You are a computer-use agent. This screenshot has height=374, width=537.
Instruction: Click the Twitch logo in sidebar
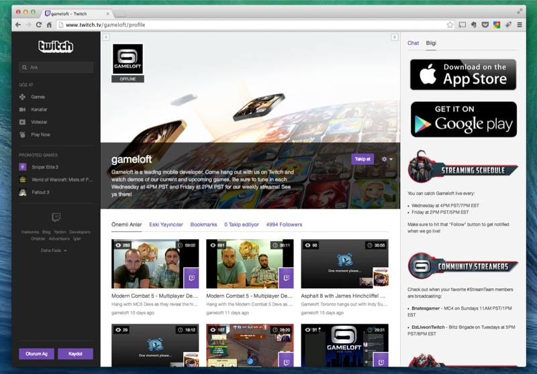click(56, 46)
